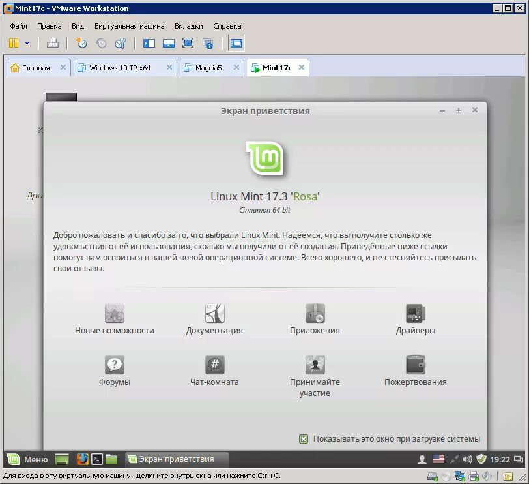Close the Главная tab
Image resolution: width=529 pixels, height=484 pixels.
63,67
